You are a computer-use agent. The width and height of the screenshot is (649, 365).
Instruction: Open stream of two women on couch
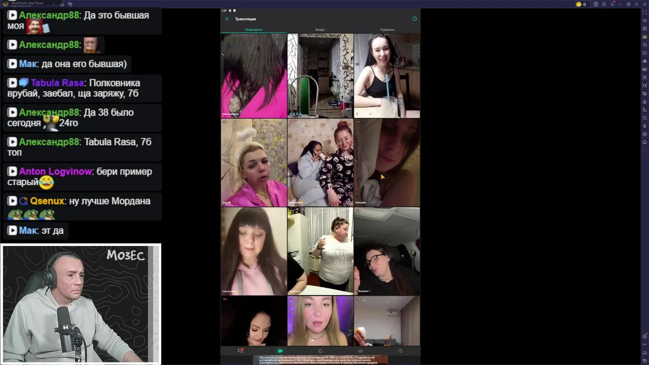tap(320, 163)
